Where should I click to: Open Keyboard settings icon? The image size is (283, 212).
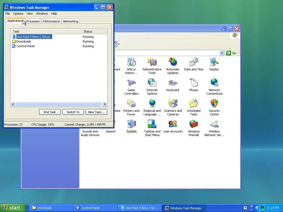click(x=173, y=83)
